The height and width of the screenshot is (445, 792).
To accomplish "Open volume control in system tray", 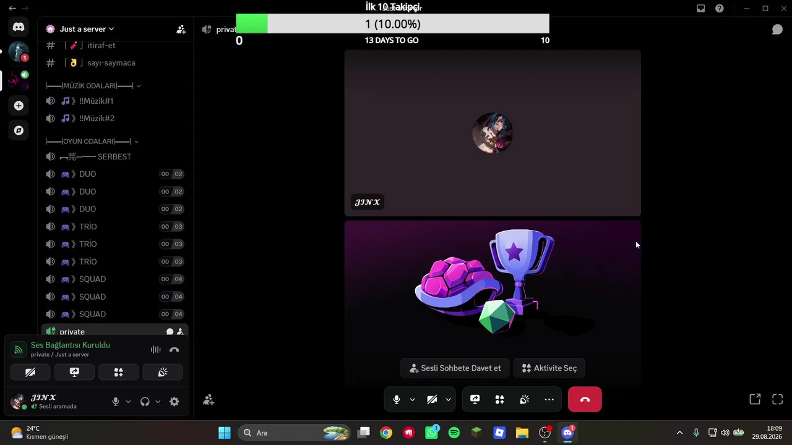I will [x=725, y=433].
